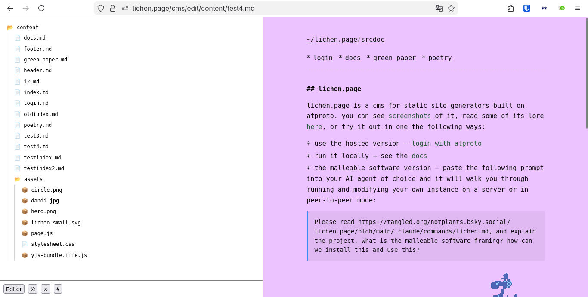Click the browser extensions puzzle-piece icon
This screenshot has height=297, width=588.
(x=510, y=8)
